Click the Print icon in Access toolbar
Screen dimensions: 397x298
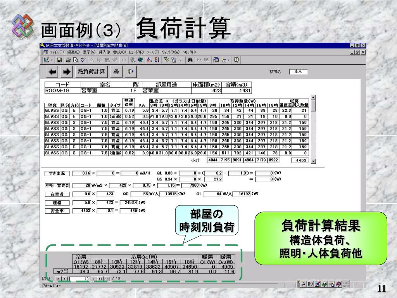coord(68,60)
